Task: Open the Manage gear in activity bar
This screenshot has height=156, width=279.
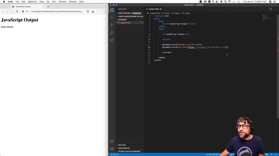Action: click(x=112, y=149)
